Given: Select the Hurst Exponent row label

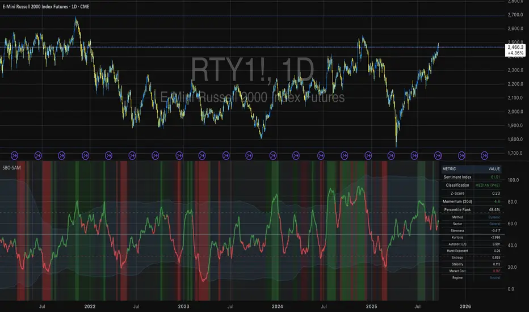Looking at the screenshot, I should click(x=457, y=251).
